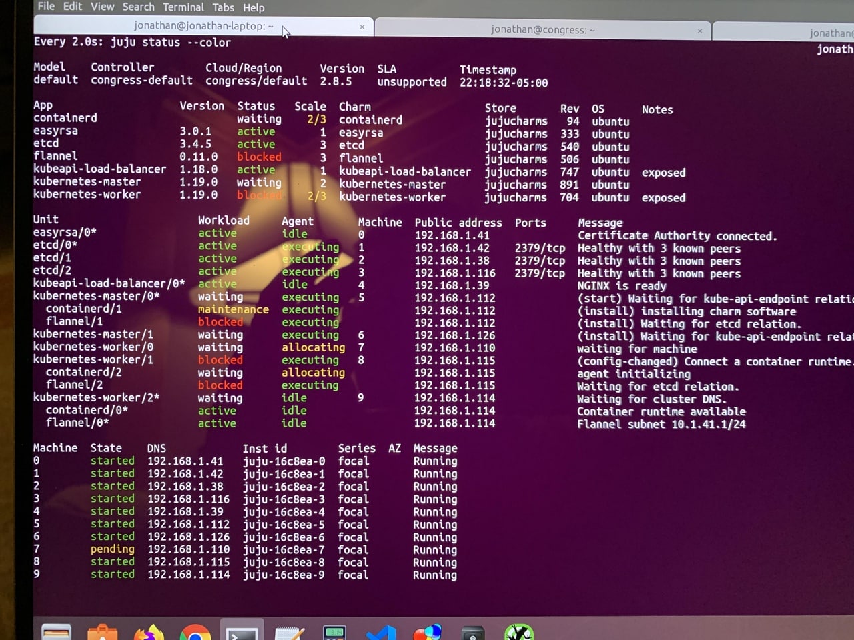Viewport: 854px width, 640px height.
Task: Open the File menu
Action: point(46,6)
